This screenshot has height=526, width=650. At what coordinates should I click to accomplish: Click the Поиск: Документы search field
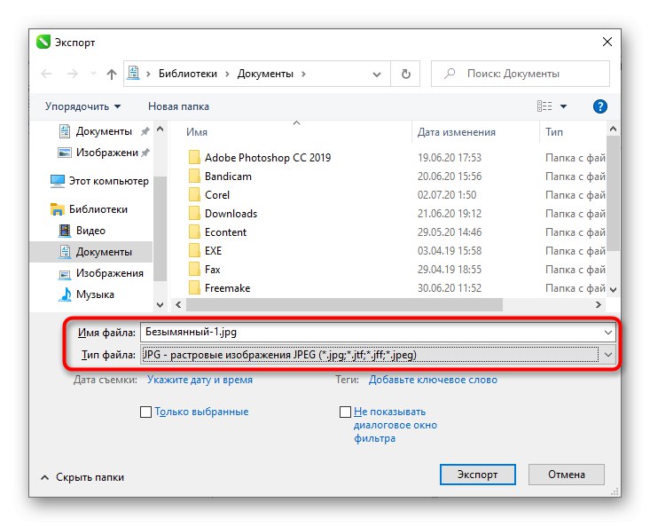click(521, 74)
